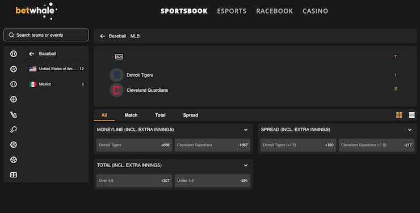Click the search magnifier icon

(11, 35)
